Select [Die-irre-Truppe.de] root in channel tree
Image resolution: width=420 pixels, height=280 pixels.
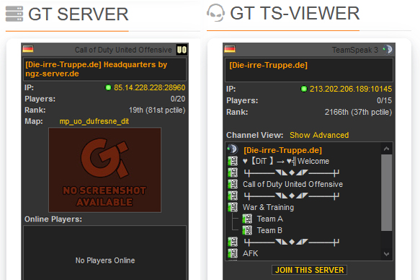[x=282, y=150]
